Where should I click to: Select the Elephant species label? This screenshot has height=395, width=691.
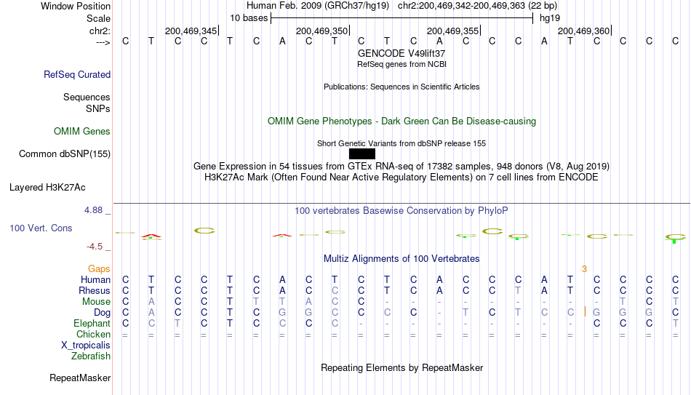(x=92, y=324)
